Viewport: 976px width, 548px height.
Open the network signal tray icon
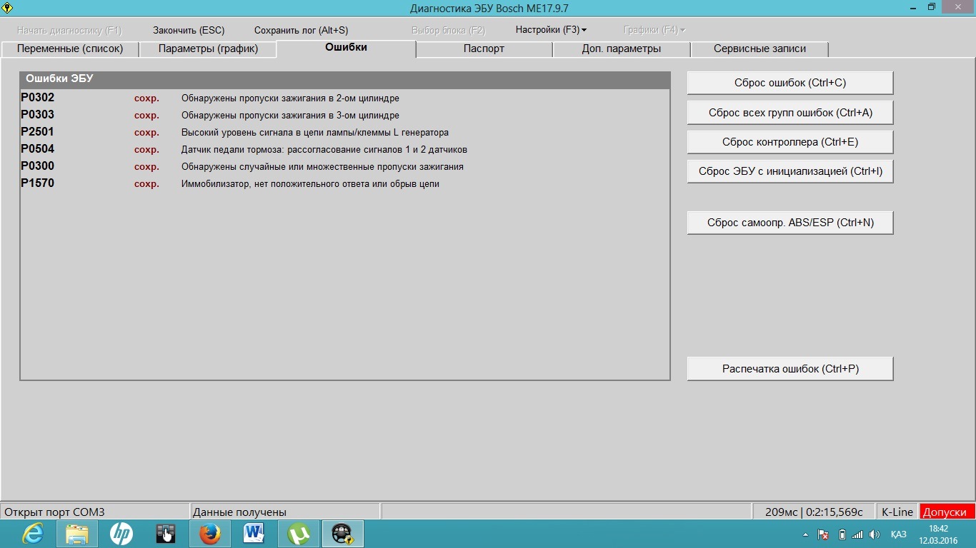tap(857, 534)
